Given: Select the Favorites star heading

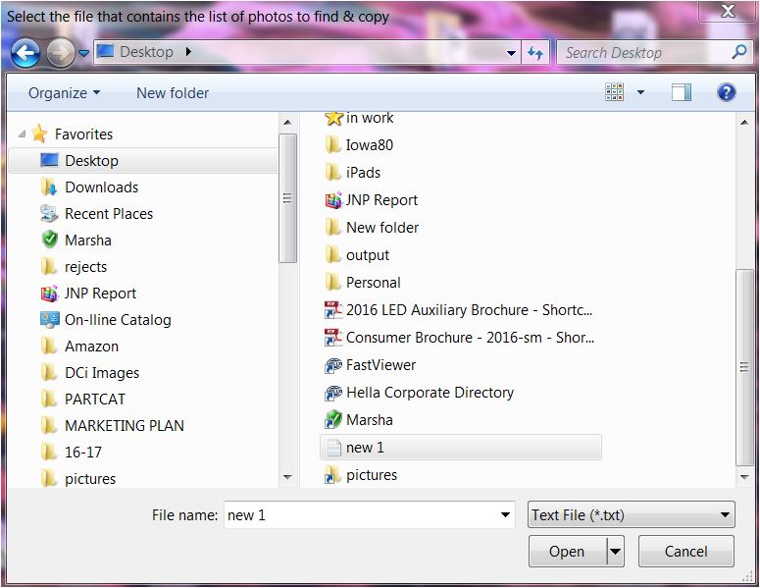Looking at the screenshot, I should click(73, 134).
